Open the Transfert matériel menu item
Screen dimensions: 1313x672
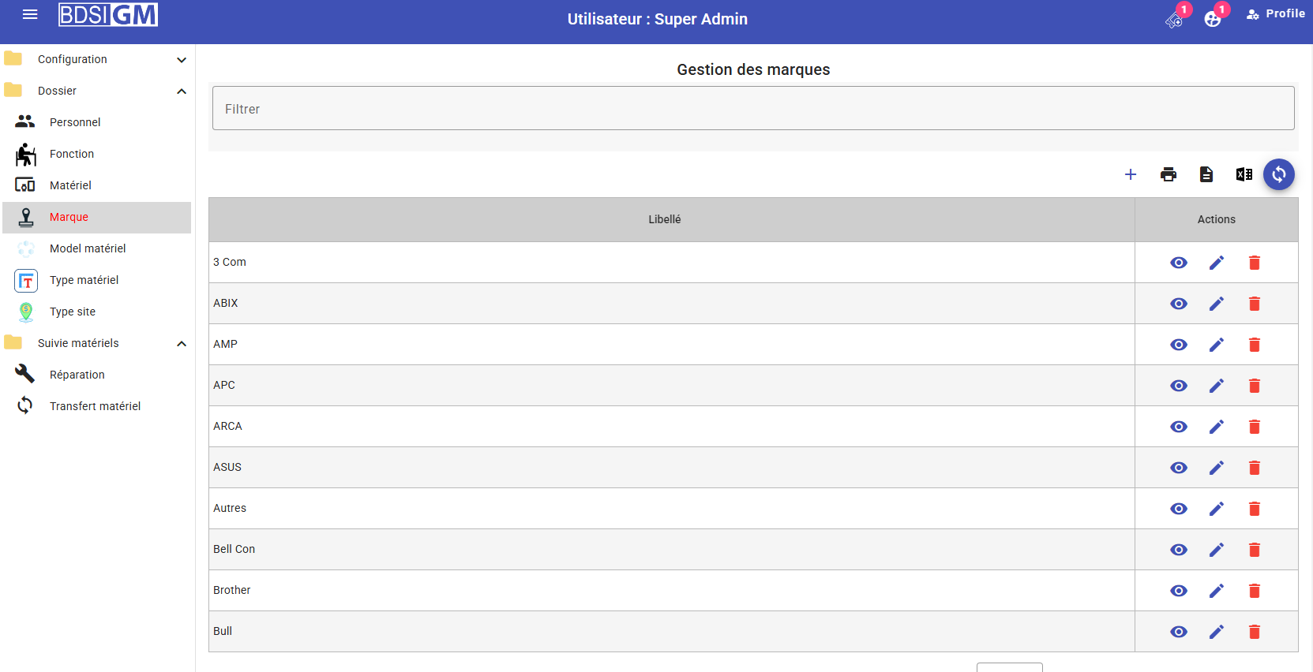click(x=96, y=406)
